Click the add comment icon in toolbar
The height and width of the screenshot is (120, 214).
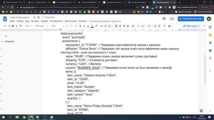click(x=106, y=26)
